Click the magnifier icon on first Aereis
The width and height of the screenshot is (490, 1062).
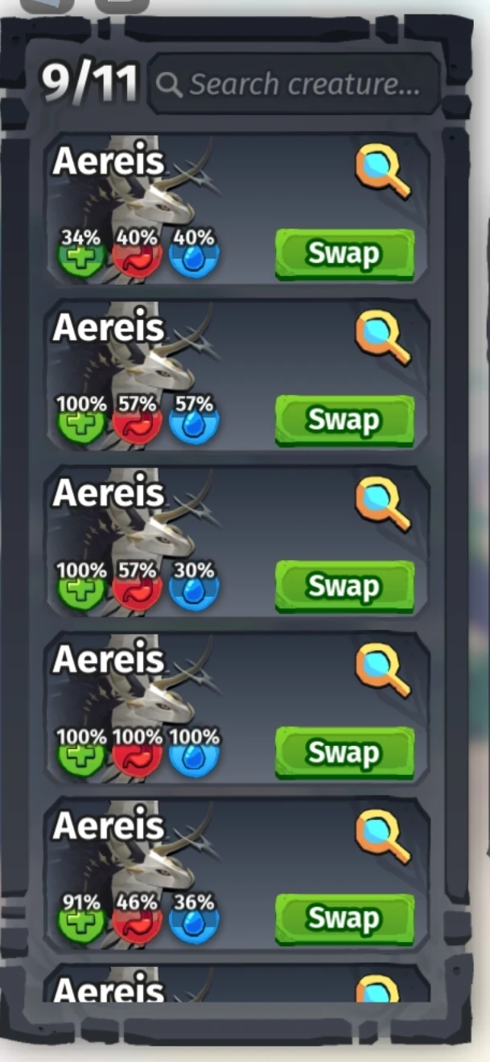click(x=383, y=171)
